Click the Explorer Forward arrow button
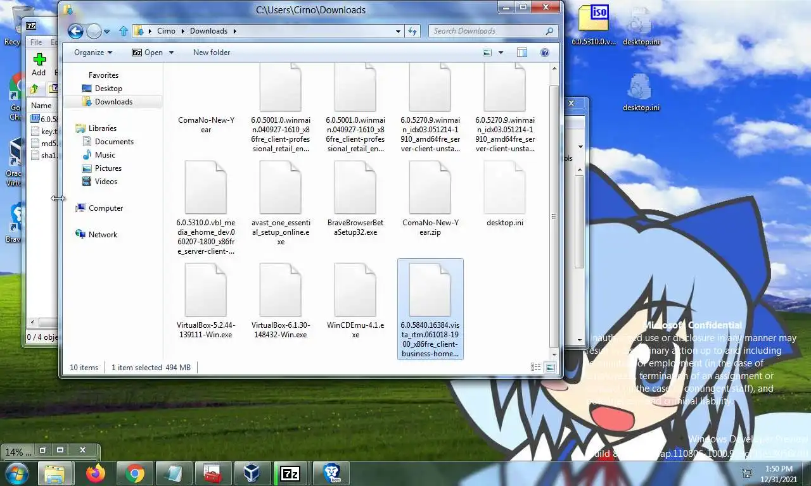This screenshot has width=811, height=486. (94, 30)
